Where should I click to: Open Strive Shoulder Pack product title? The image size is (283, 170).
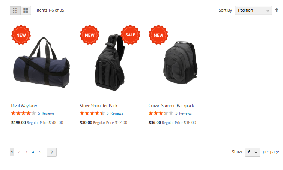click(x=99, y=106)
